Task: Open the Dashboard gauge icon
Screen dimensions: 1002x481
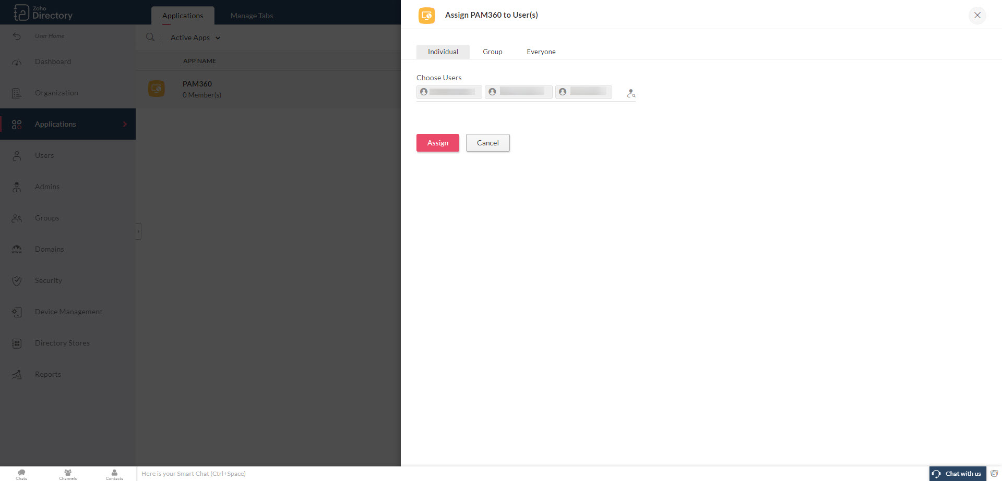Action: tap(17, 62)
